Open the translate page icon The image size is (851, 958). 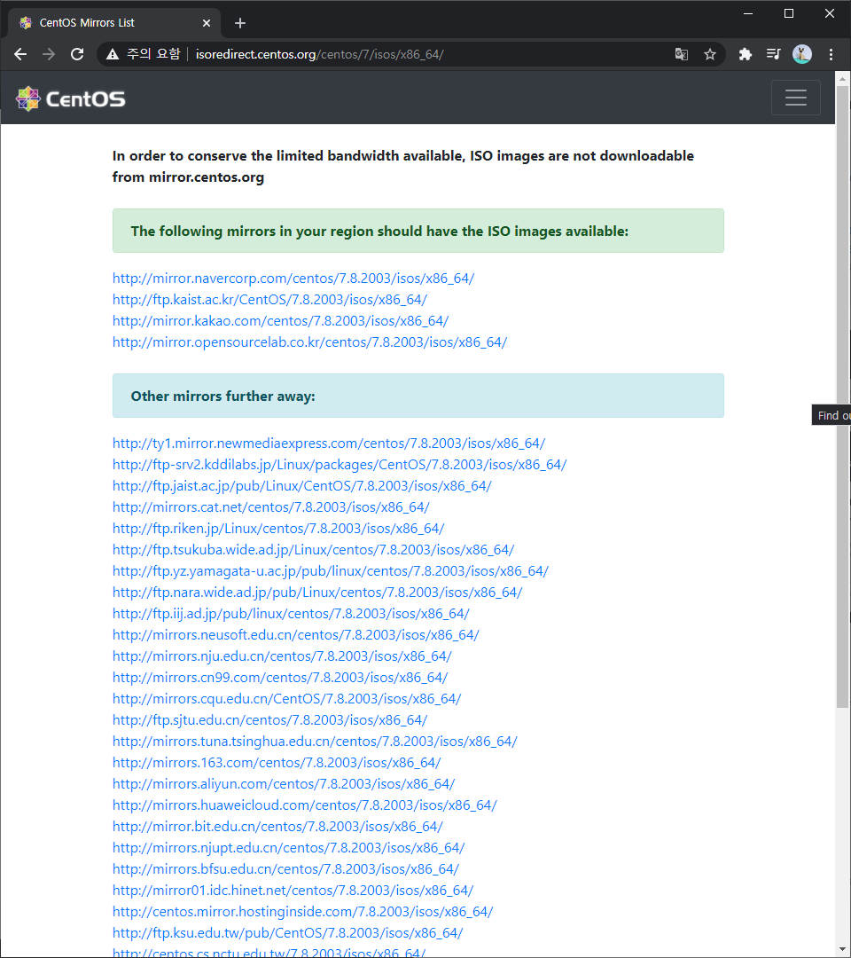(x=682, y=54)
